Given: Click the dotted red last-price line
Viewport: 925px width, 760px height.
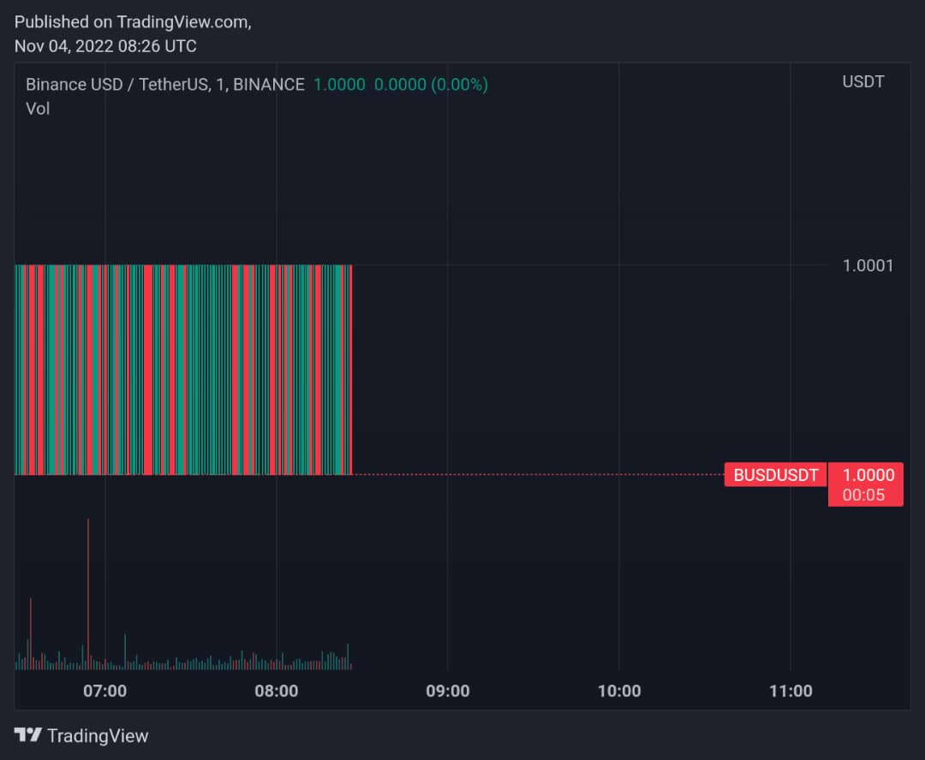Looking at the screenshot, I should click(x=540, y=474).
